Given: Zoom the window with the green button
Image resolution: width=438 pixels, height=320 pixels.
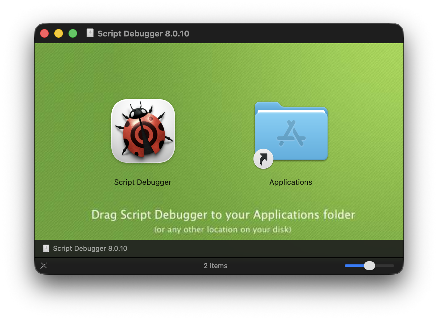Looking at the screenshot, I should point(73,33).
